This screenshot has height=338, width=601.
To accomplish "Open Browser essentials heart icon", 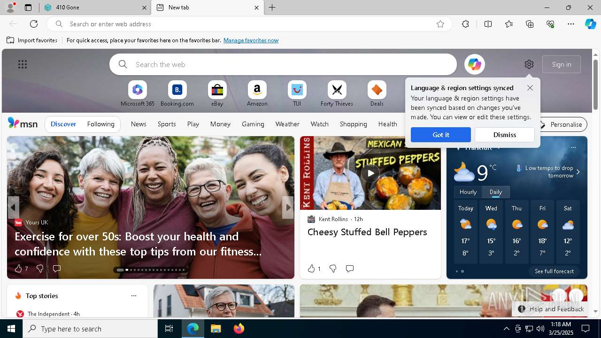I will coord(550,24).
